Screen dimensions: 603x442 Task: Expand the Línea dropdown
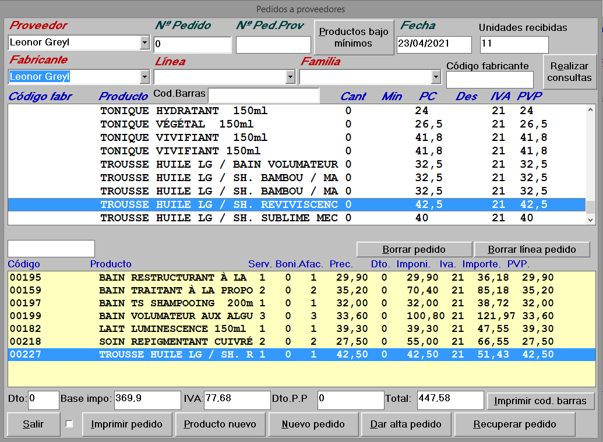pos(290,77)
